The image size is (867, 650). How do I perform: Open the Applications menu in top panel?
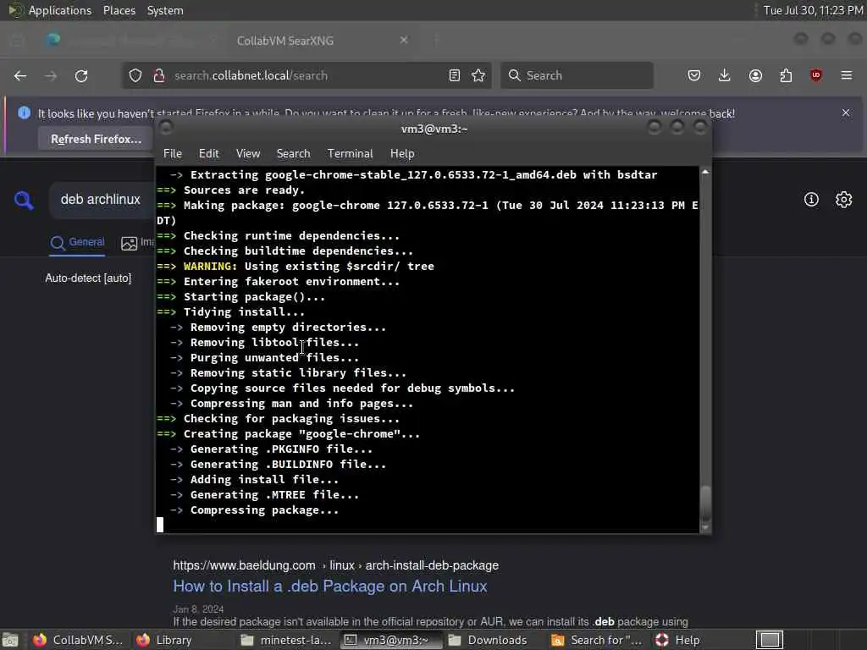point(60,10)
